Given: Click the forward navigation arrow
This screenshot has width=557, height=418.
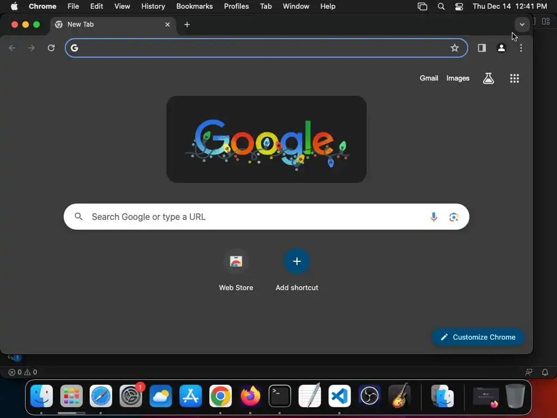Looking at the screenshot, I should [x=32, y=48].
